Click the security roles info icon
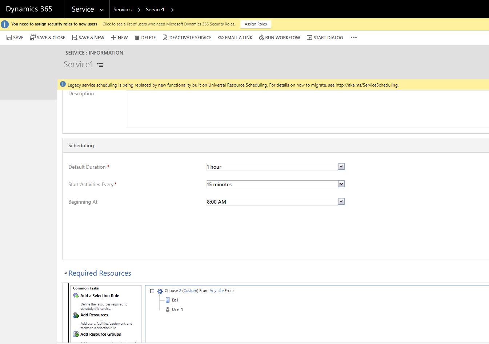489x344 pixels. pyautogui.click(x=5, y=24)
